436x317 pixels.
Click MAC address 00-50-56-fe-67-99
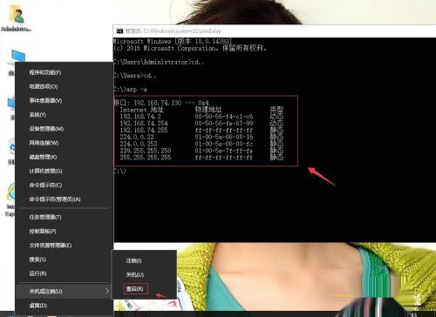(x=224, y=123)
